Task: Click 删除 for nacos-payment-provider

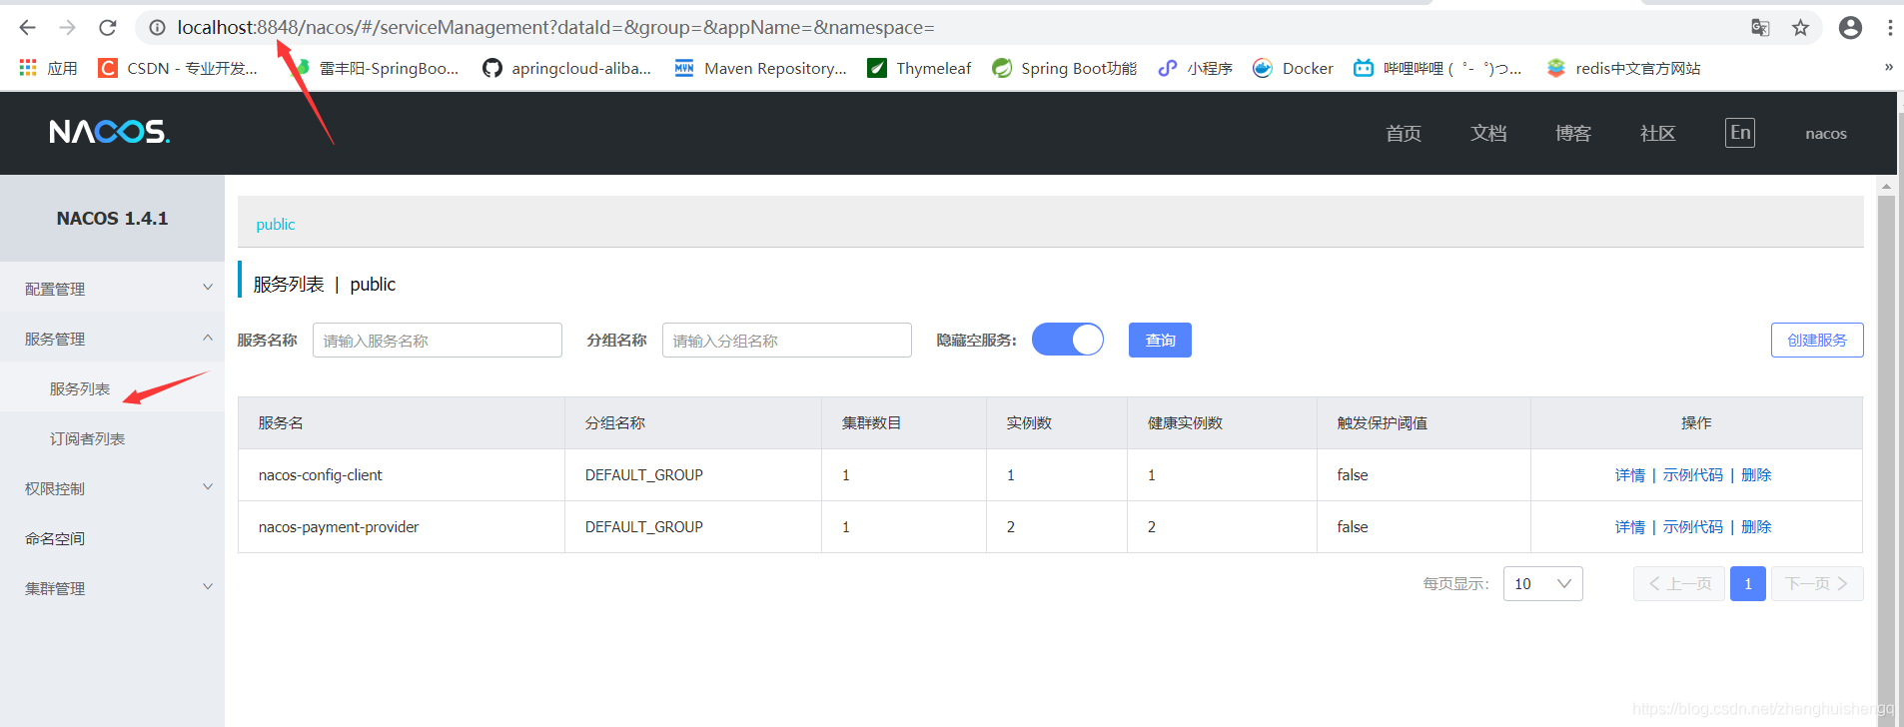Action: coord(1756,526)
